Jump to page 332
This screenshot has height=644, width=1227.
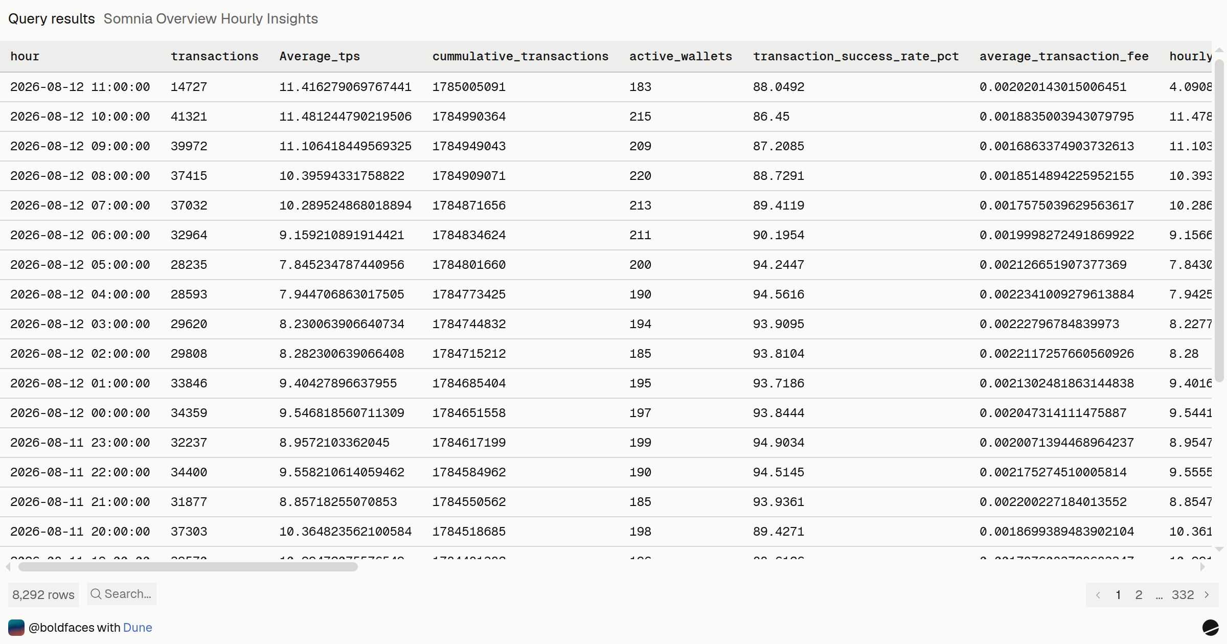point(1183,595)
